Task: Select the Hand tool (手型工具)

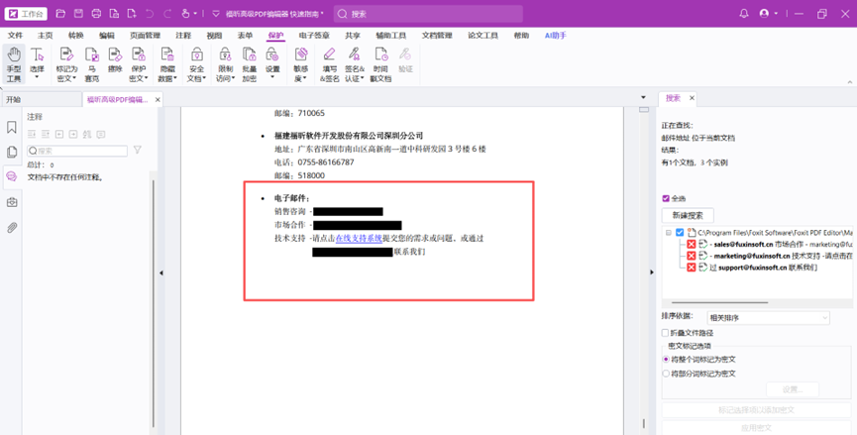Action: pos(14,64)
